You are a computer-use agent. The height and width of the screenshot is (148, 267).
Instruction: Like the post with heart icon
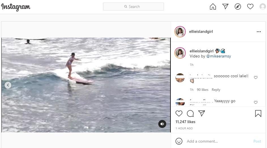(179, 113)
